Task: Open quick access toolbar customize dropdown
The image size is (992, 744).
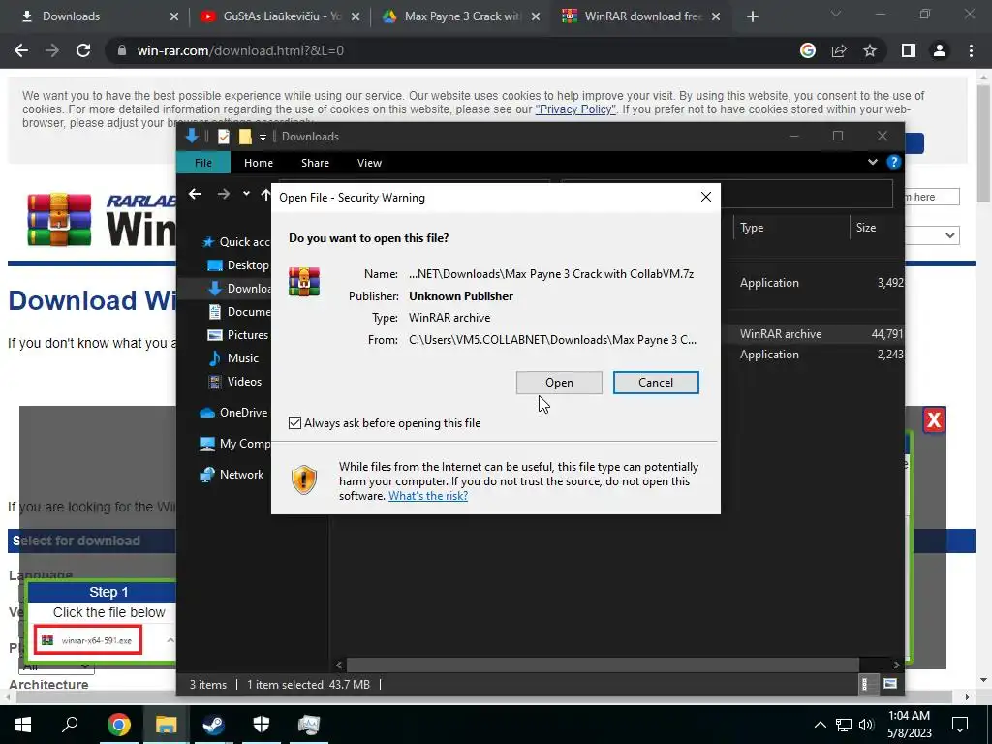Action: (263, 137)
